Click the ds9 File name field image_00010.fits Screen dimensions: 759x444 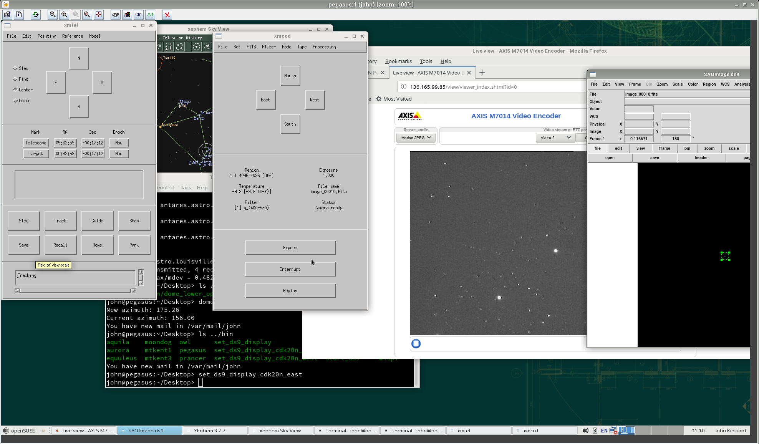[x=687, y=94]
